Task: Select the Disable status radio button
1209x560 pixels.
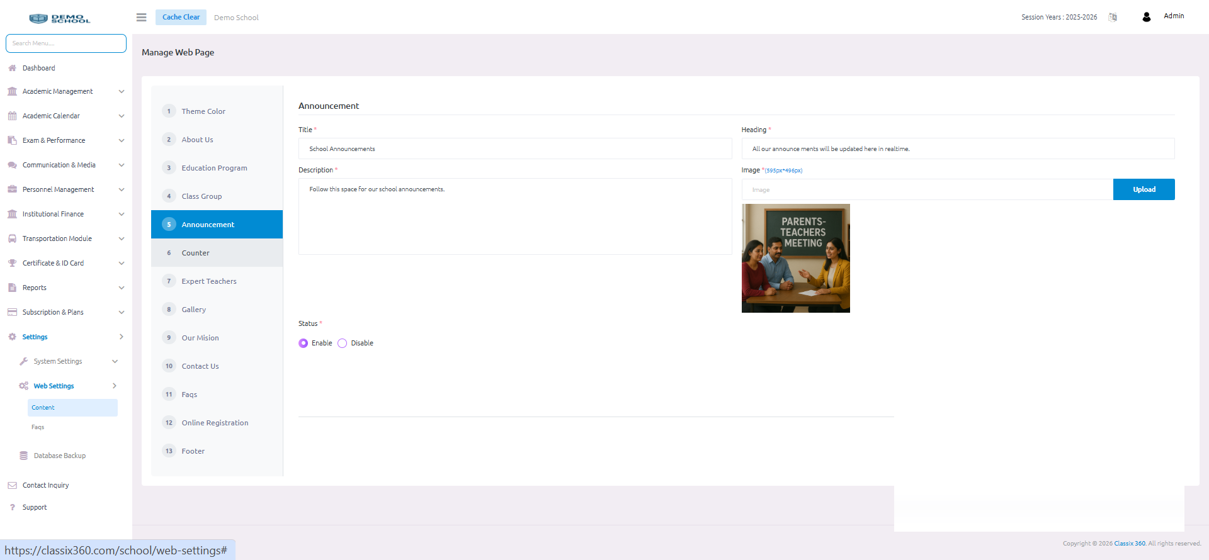Action: [x=343, y=343]
